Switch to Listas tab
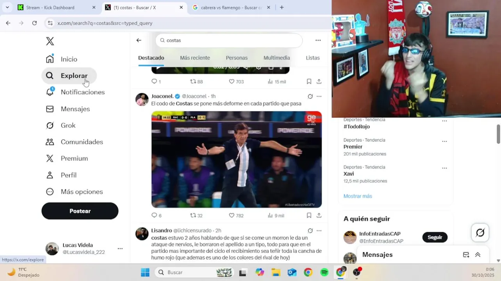Viewport: 501px width, 281px height. click(312, 58)
